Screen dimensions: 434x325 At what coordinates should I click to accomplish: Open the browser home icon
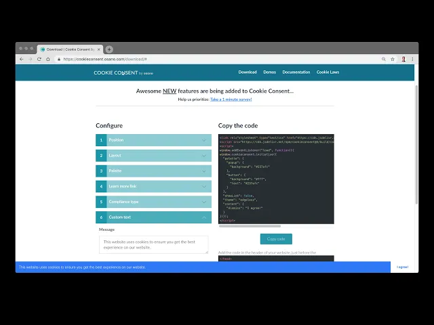[48, 59]
